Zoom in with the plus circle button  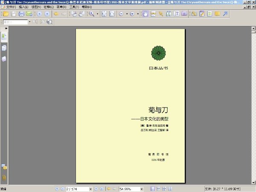tap(132, 14)
